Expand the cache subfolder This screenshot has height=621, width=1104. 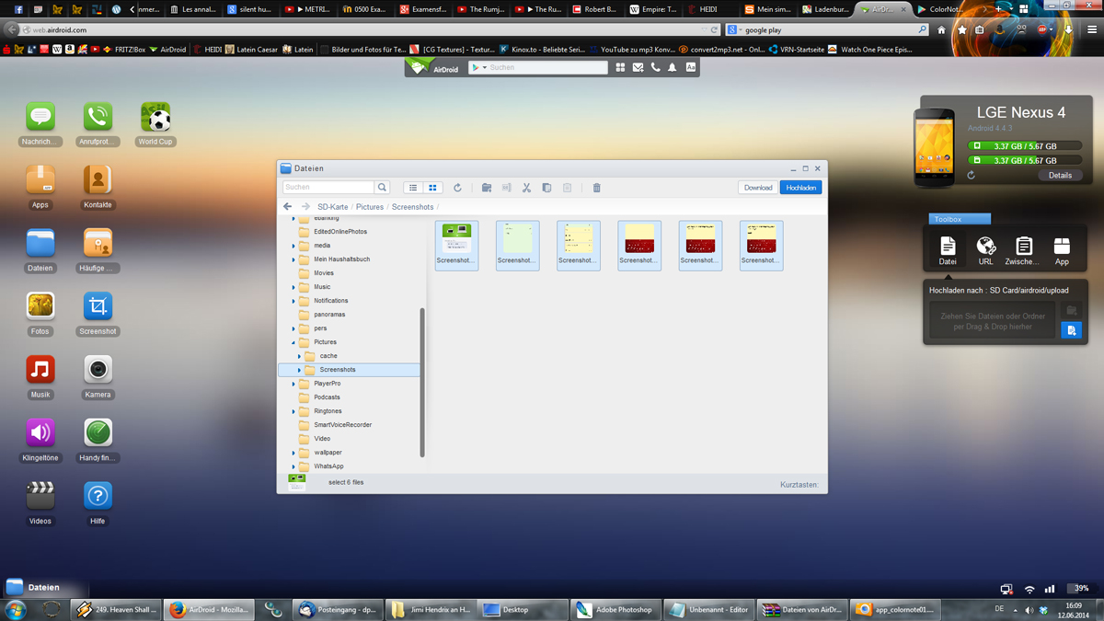tap(299, 356)
